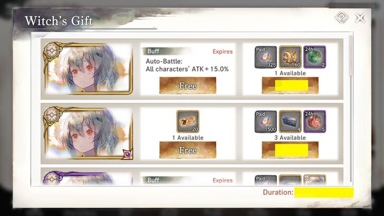Image resolution: width=384 pixels, height=216 pixels.
Task: Tap the Paid gem 325 reward icon
Action: pyautogui.click(x=266, y=57)
